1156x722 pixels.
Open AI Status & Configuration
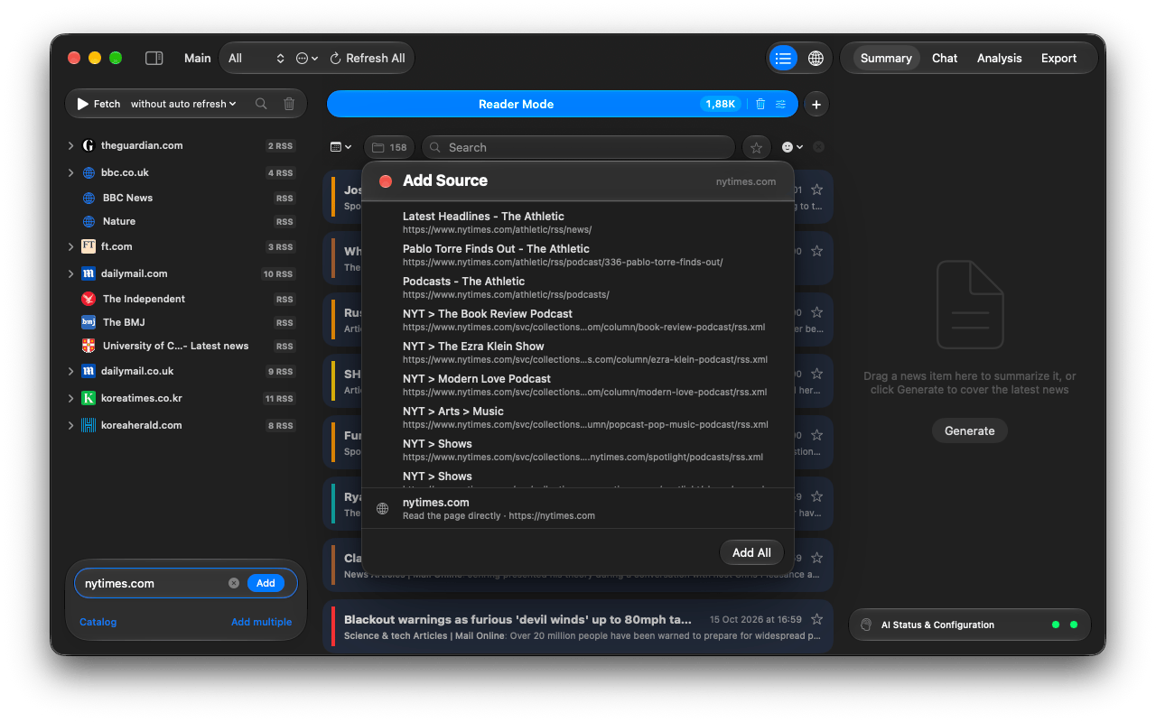coord(969,625)
